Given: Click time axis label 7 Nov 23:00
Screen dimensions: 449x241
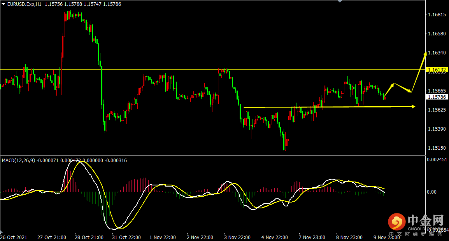Looking at the screenshot, I should point(312,237).
